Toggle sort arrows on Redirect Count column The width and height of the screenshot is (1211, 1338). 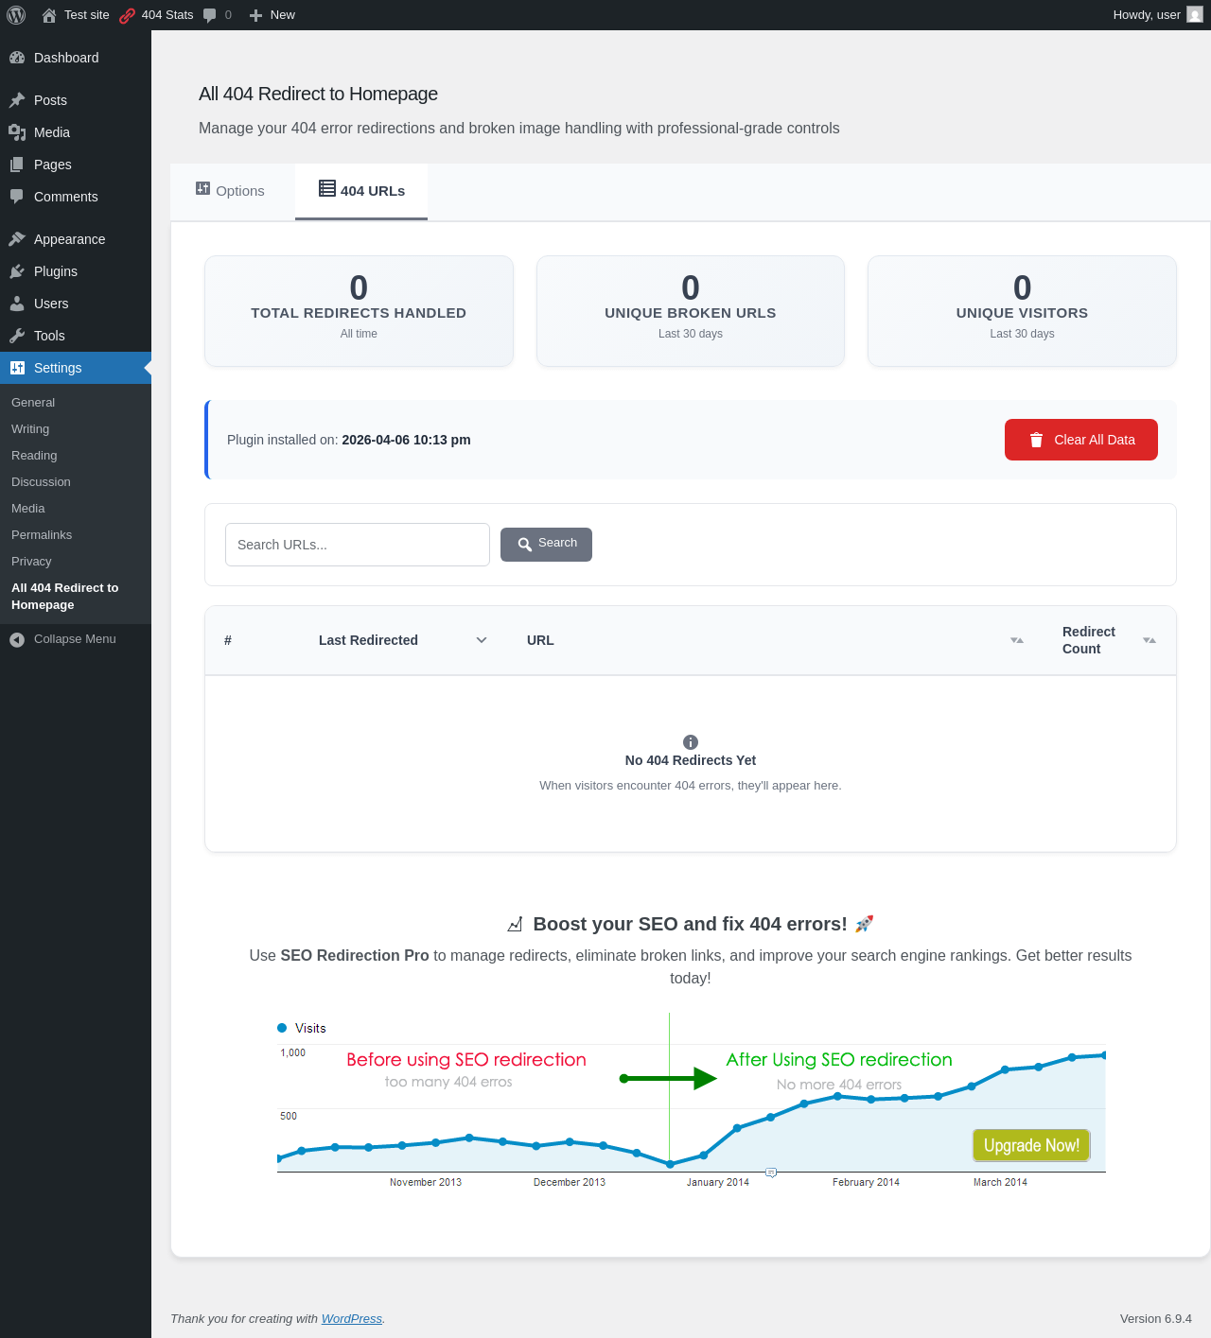pos(1150,640)
